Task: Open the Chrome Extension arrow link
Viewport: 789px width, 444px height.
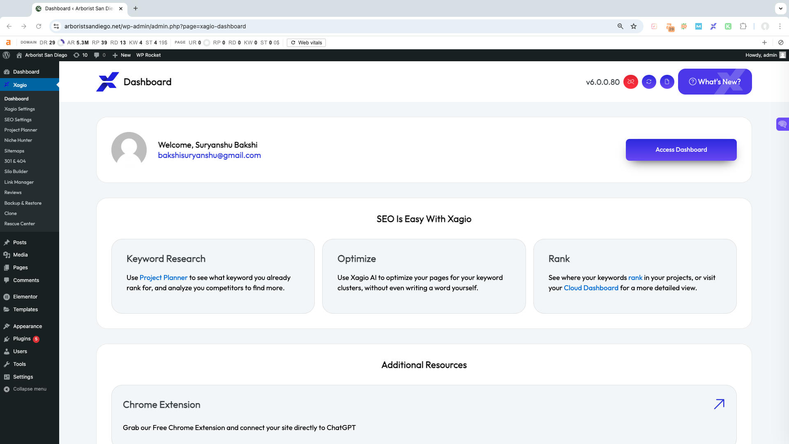Action: pos(719,404)
